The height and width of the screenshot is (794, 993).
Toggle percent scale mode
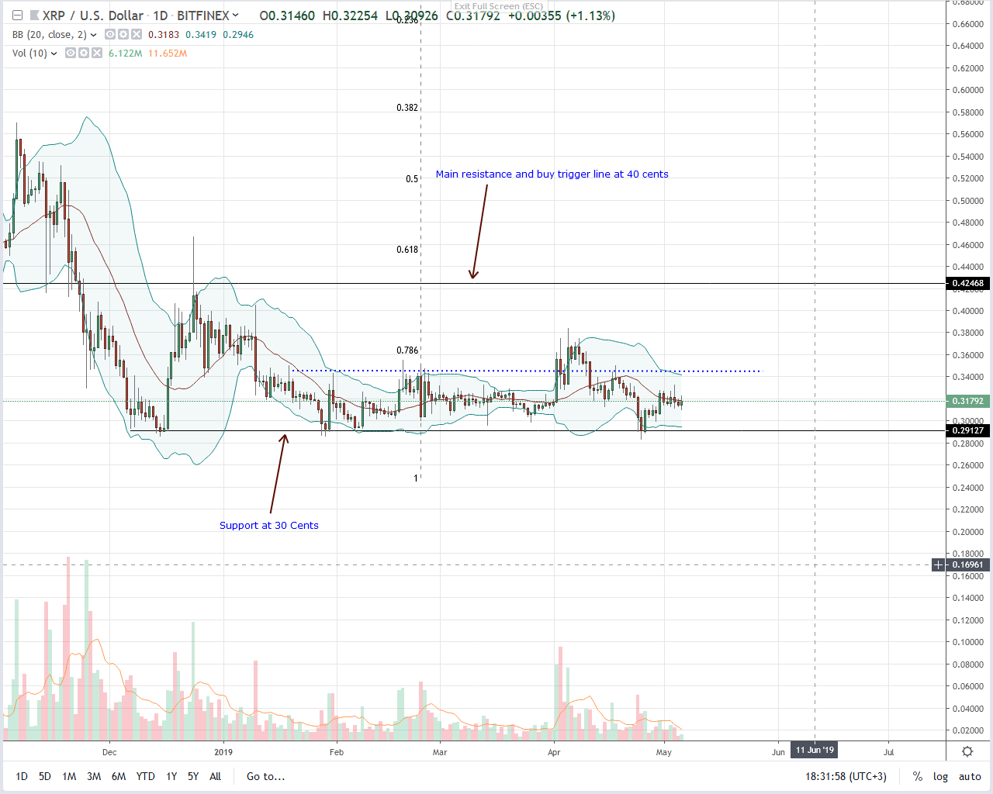pyautogui.click(x=918, y=776)
